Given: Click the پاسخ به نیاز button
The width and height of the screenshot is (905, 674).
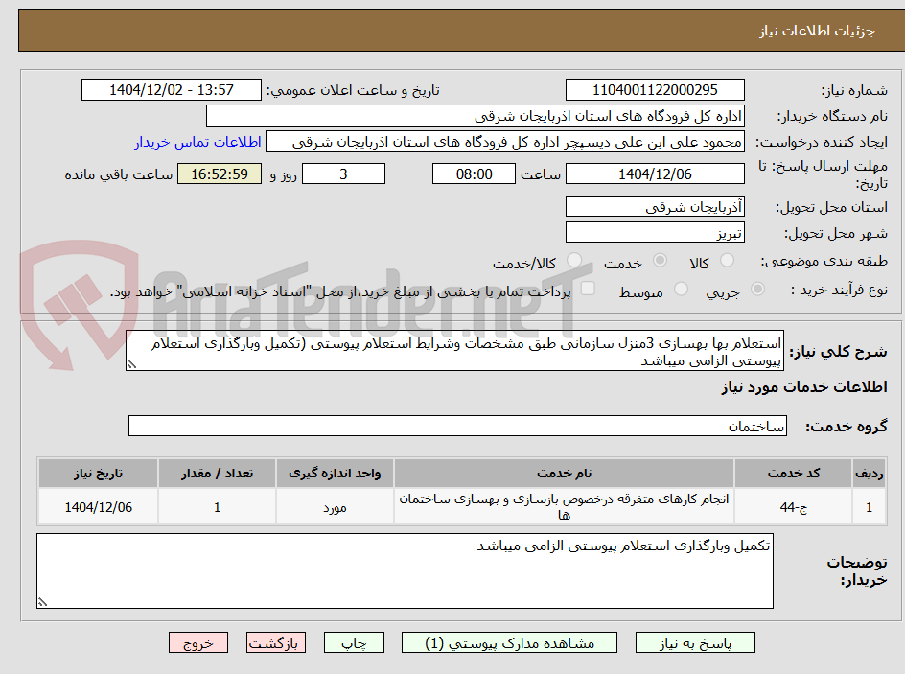Looking at the screenshot, I should coord(695,642).
